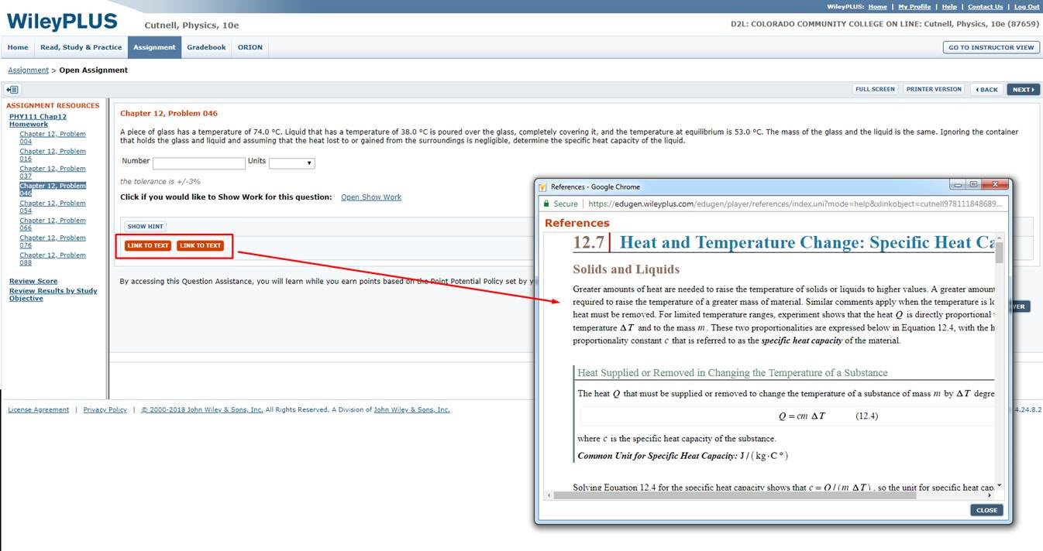
Task: Click the left arrow of References horizontal scrollbar
Action: coord(549,495)
